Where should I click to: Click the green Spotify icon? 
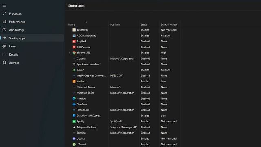(74, 121)
